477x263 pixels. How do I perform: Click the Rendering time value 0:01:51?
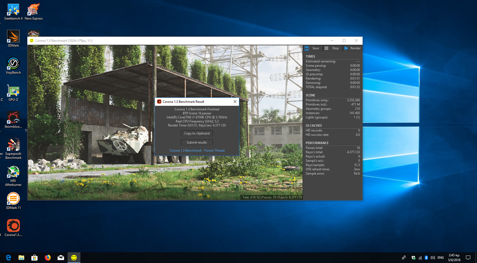(355, 79)
